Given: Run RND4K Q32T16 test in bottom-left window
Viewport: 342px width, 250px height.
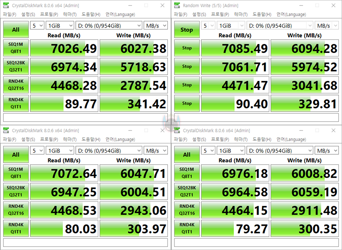Looking at the screenshot, I should 16,210.
